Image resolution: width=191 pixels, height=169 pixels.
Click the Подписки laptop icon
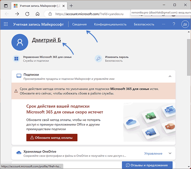click(x=19, y=76)
